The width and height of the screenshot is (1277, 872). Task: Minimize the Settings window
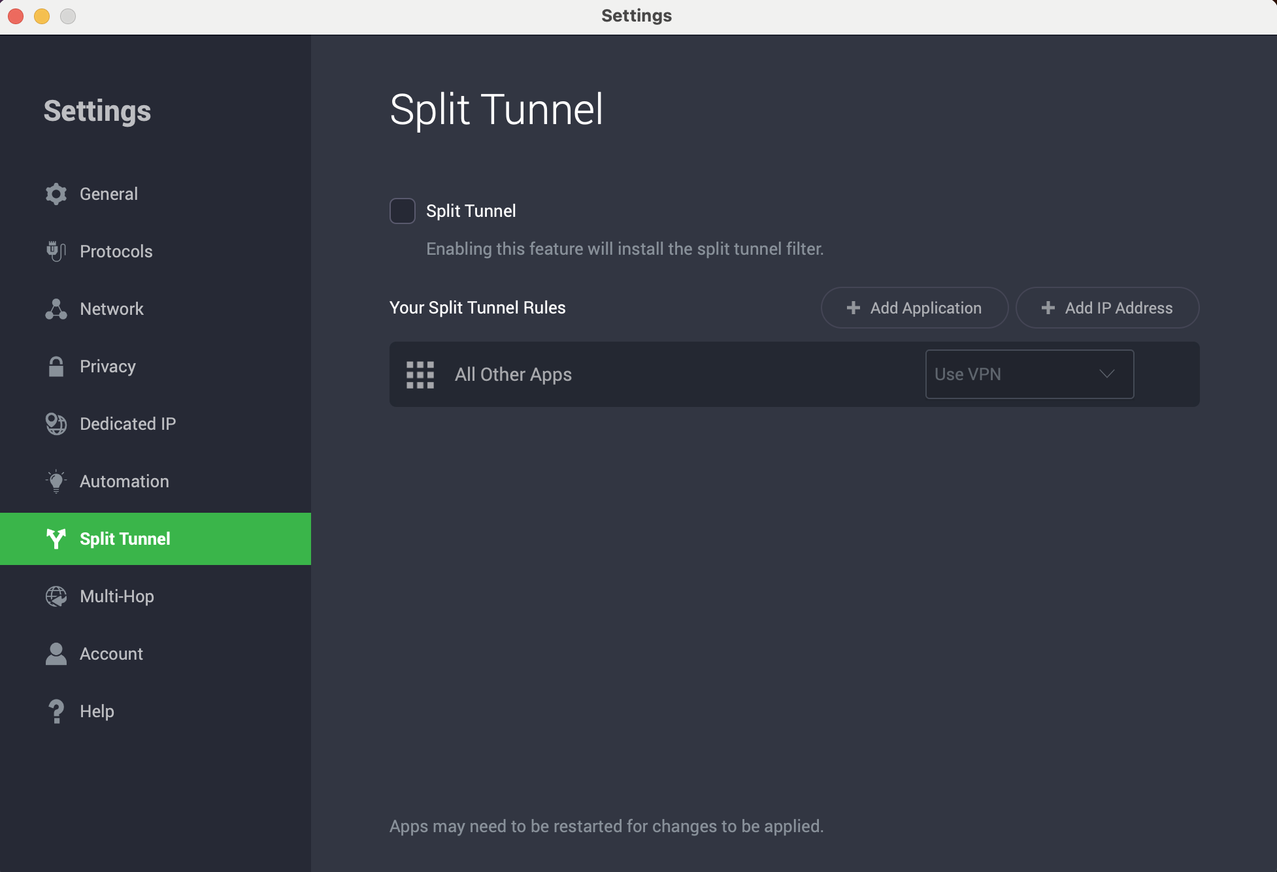[42, 16]
